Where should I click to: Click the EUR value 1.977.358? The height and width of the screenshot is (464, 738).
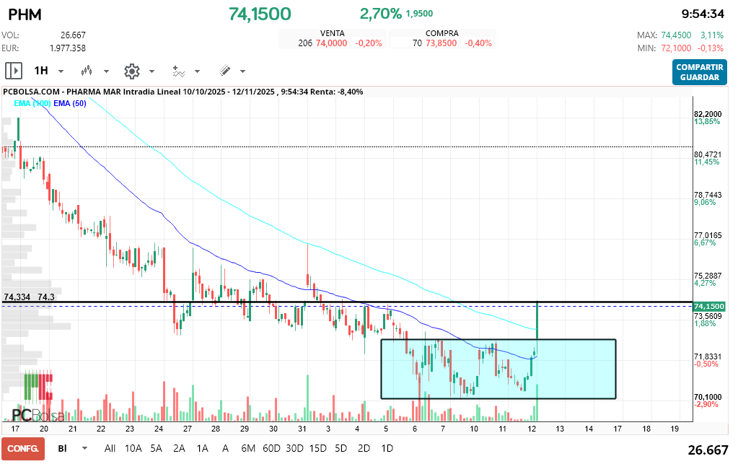(x=68, y=48)
